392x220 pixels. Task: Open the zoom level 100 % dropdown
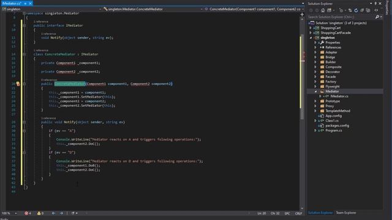pos(15,213)
